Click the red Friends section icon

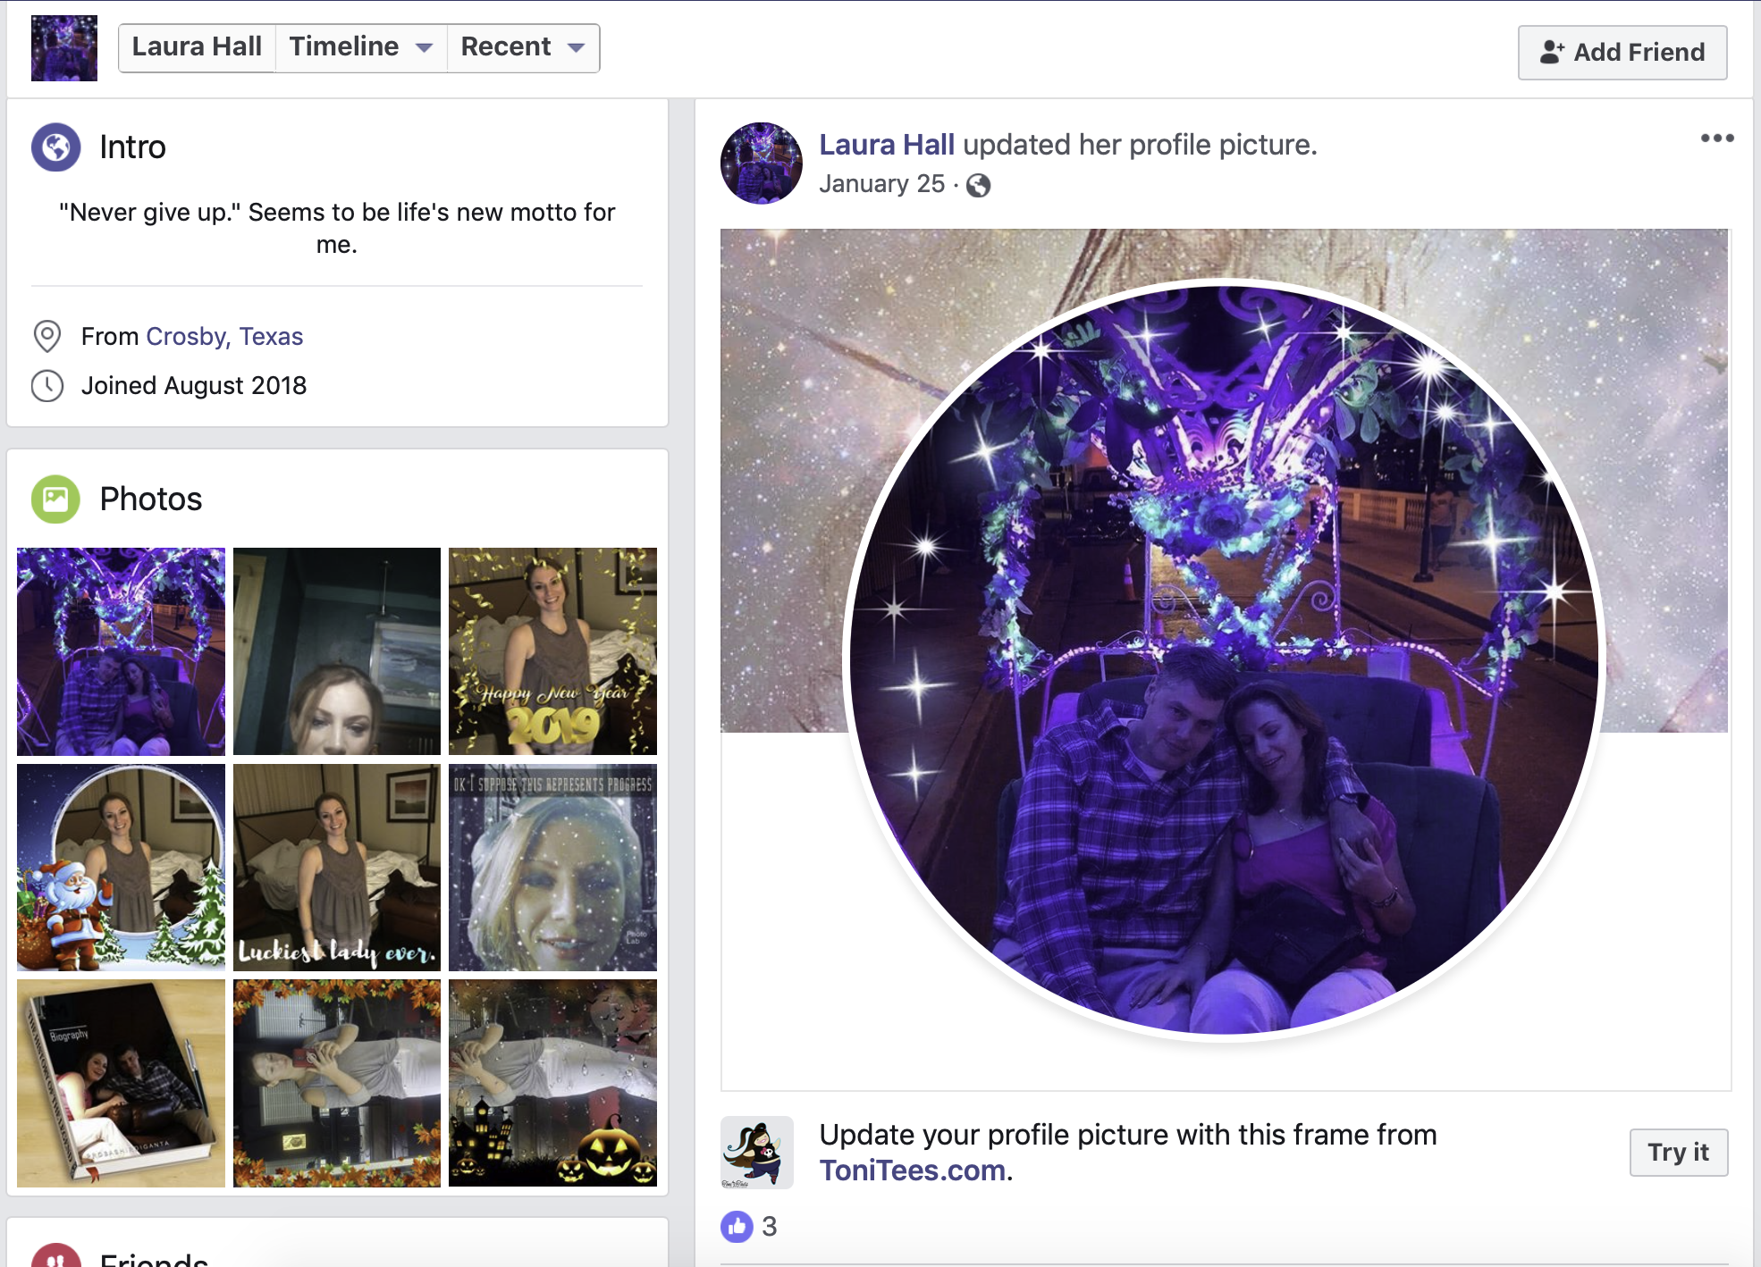[x=55, y=1256]
